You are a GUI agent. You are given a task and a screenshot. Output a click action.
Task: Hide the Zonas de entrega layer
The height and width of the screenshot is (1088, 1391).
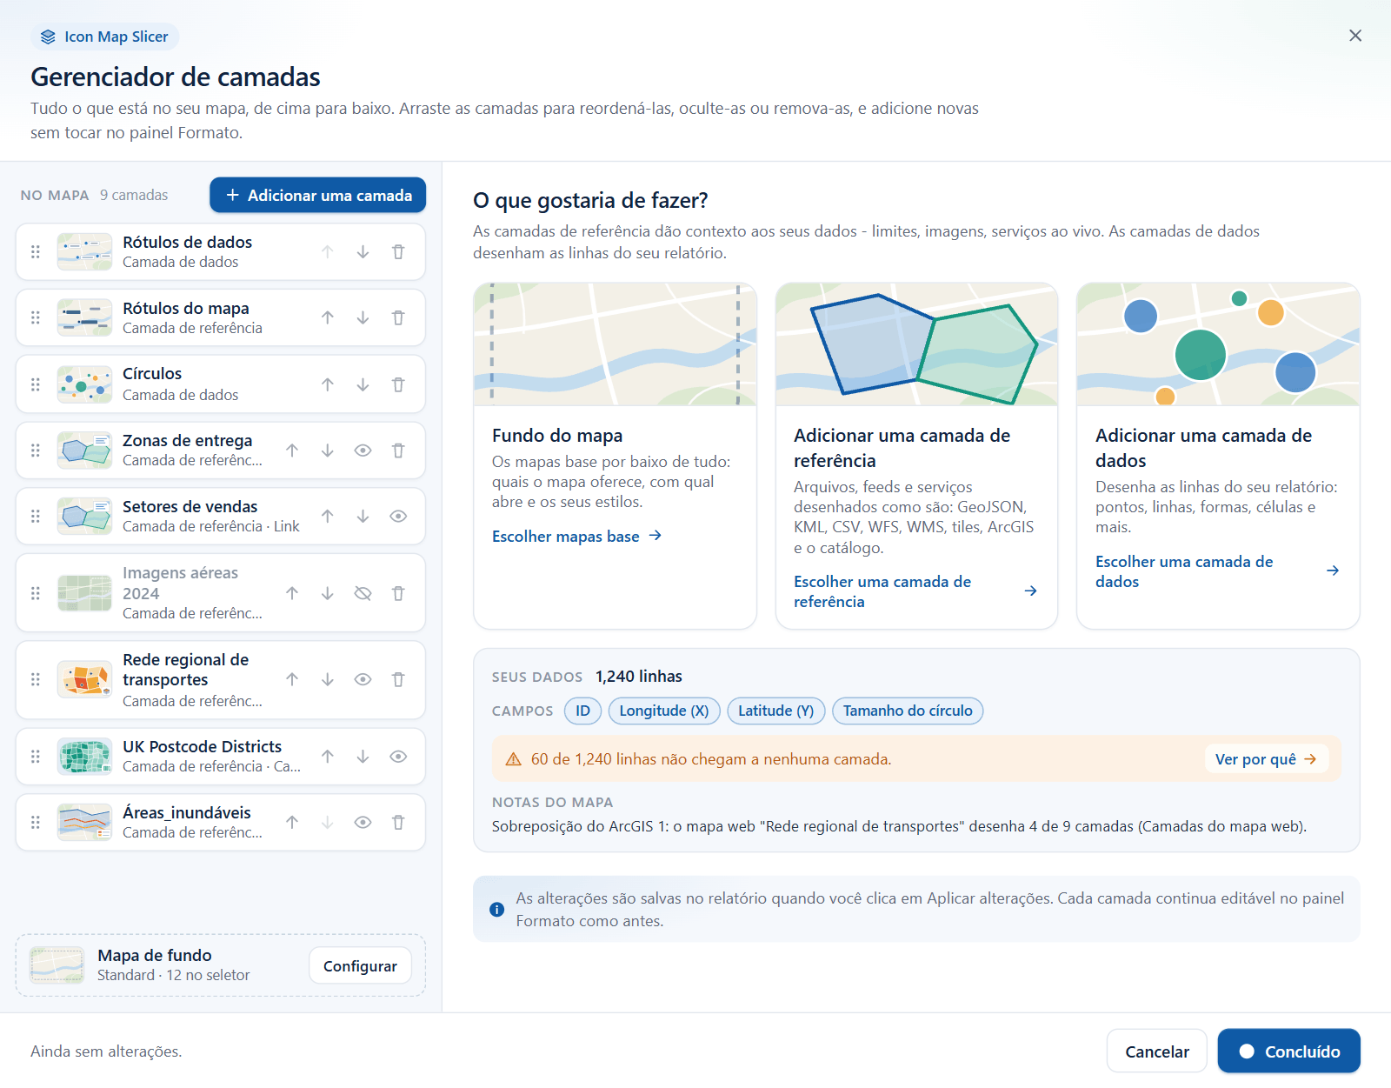(x=363, y=451)
